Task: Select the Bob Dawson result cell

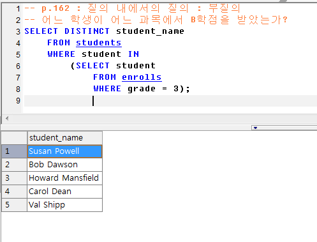Action: (65, 165)
